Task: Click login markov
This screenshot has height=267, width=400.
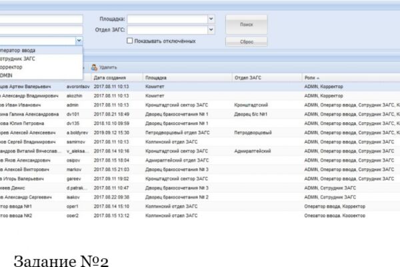Action: point(74,170)
